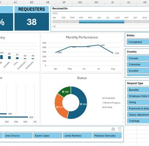Screen dimensions: 149x146
Task: Click the On Hold donut slice (260)
Action: pyautogui.click(x=66, y=91)
